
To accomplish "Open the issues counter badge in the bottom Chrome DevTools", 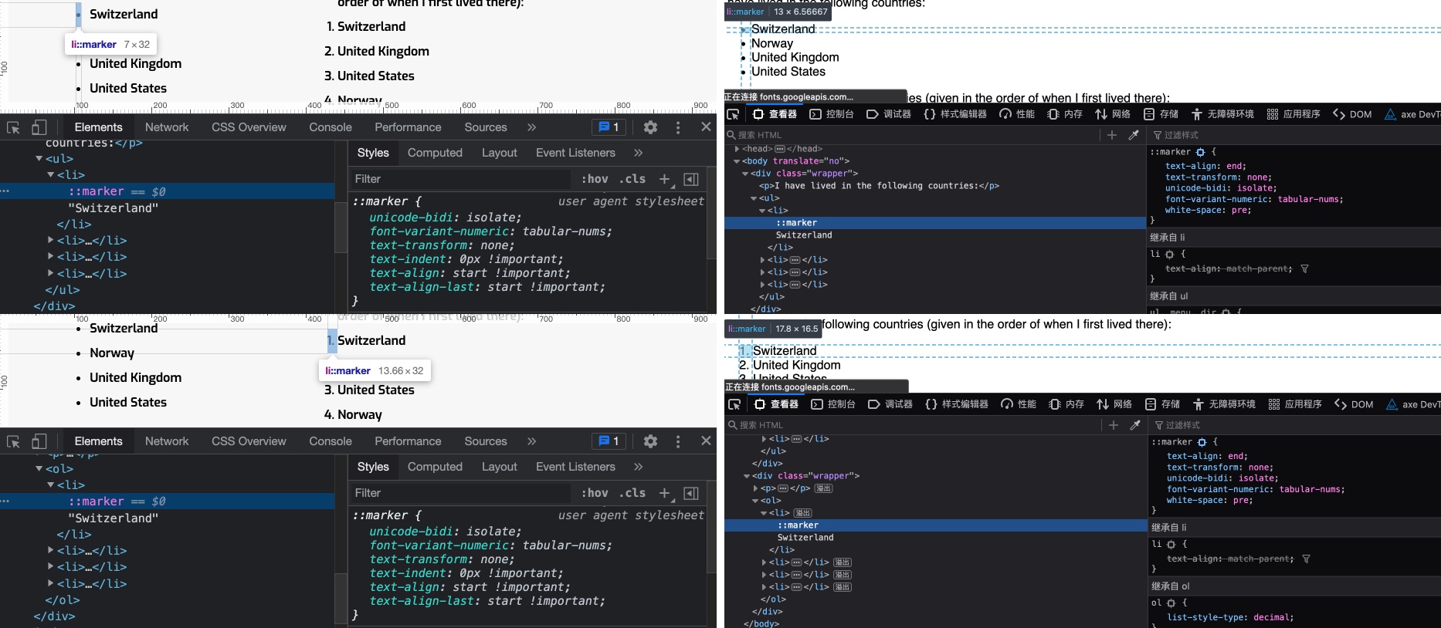I will [x=609, y=441].
